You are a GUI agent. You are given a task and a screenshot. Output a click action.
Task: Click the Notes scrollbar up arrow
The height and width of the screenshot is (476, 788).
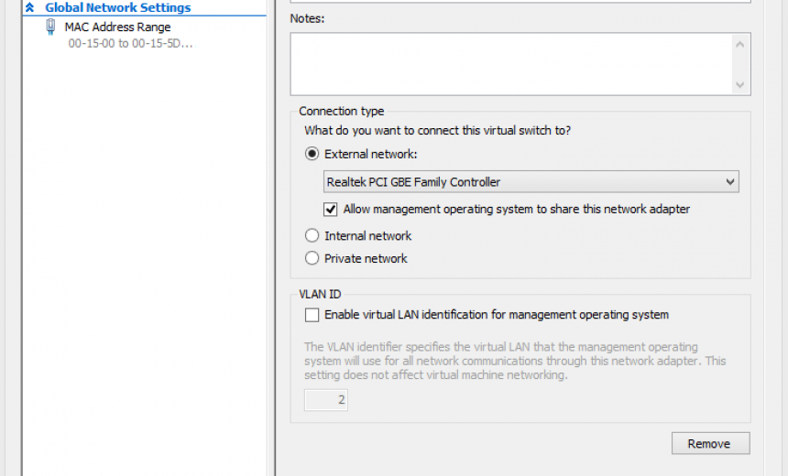(x=740, y=43)
